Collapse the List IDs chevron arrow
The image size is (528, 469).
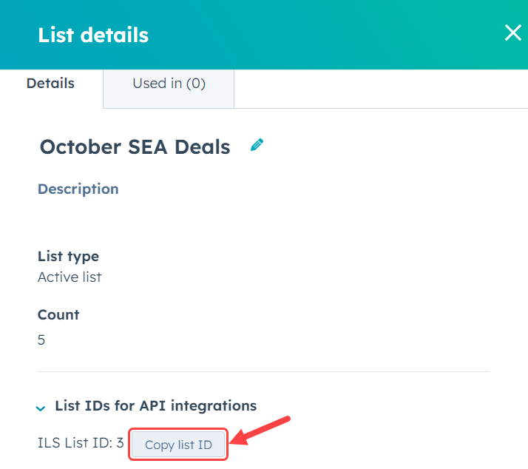pyautogui.click(x=40, y=407)
